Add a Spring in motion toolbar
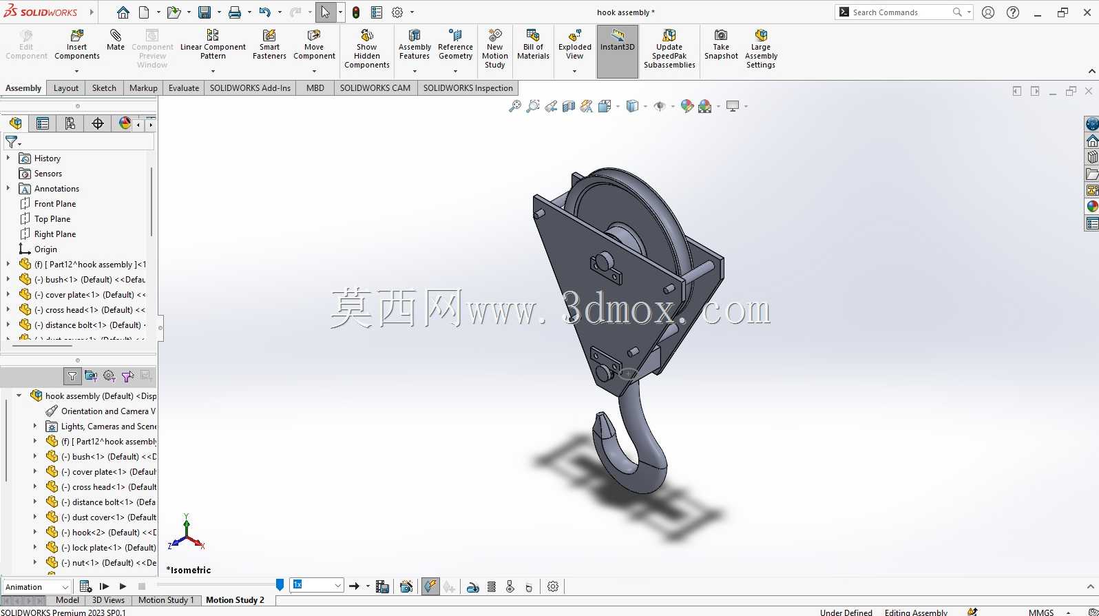 click(492, 586)
